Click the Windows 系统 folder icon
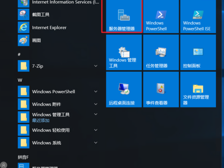The width and height of the screenshot is (224, 168). tap(24, 143)
